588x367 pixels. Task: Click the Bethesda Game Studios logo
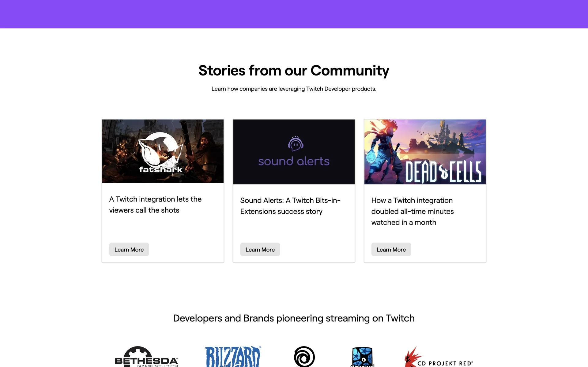point(146,356)
